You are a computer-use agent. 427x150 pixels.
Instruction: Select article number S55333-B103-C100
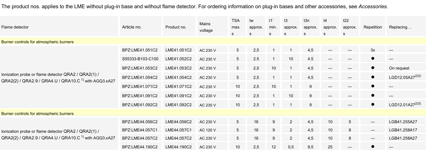(140, 59)
